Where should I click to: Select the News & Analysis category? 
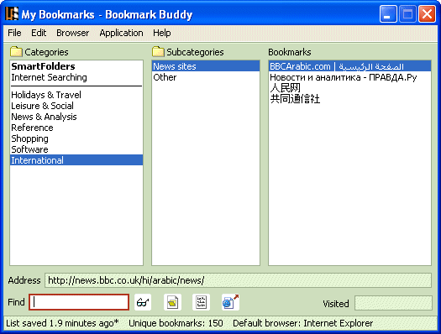(76, 117)
